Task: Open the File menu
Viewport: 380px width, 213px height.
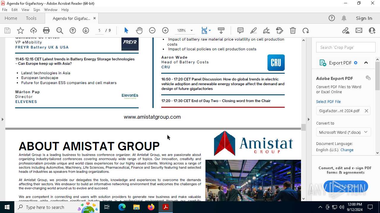Action: (x=5, y=10)
